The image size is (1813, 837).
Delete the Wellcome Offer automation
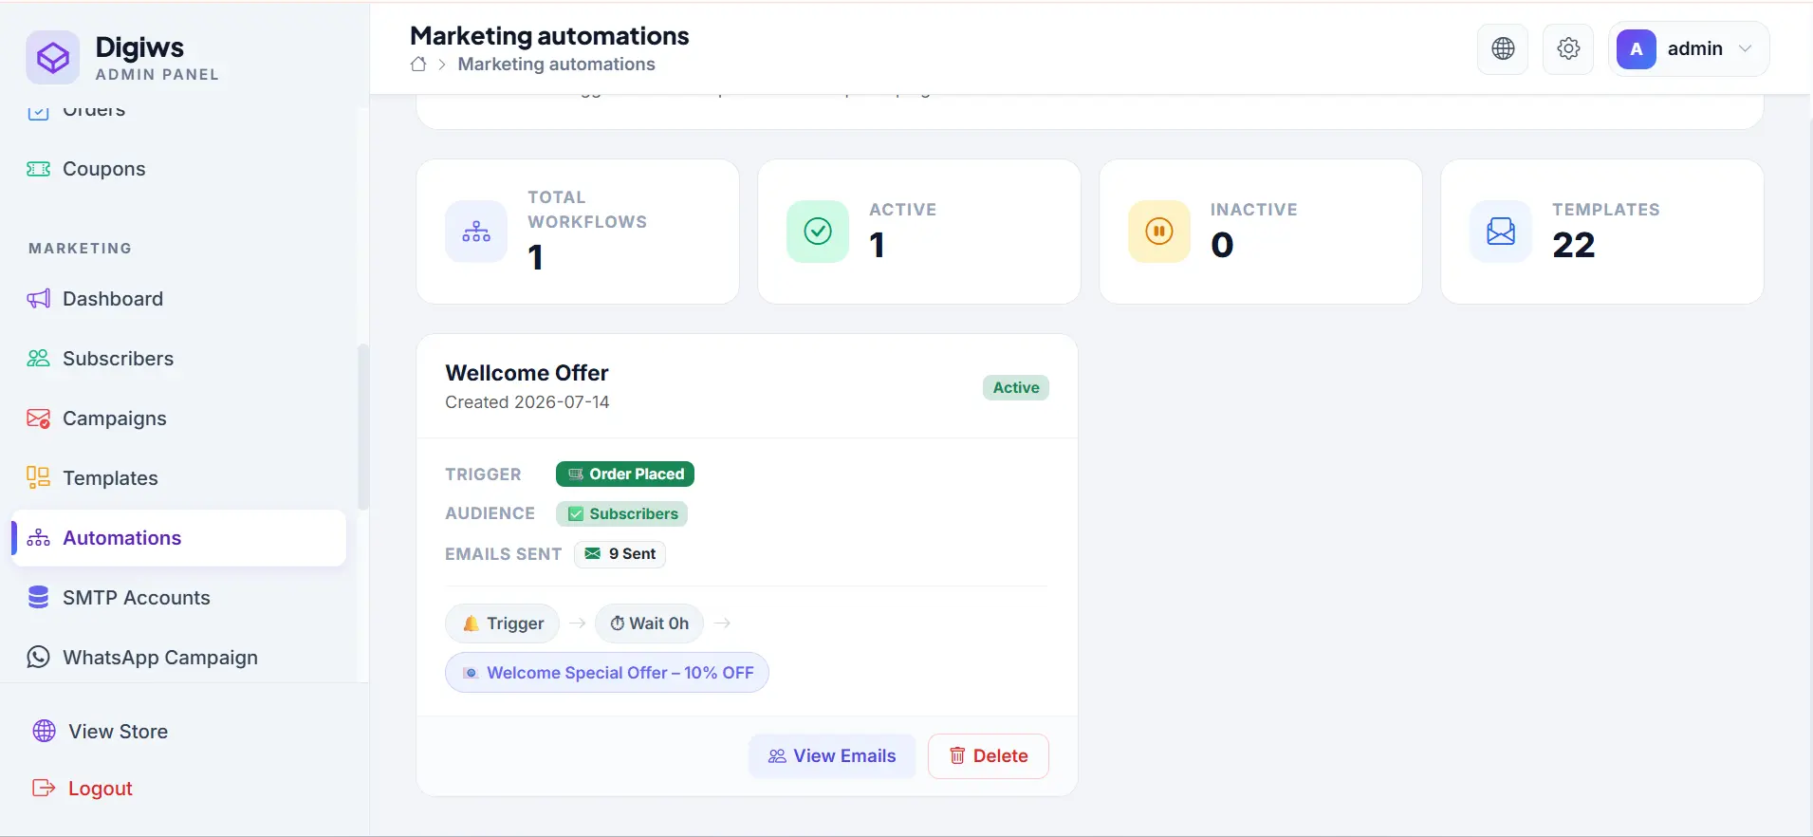(x=989, y=756)
